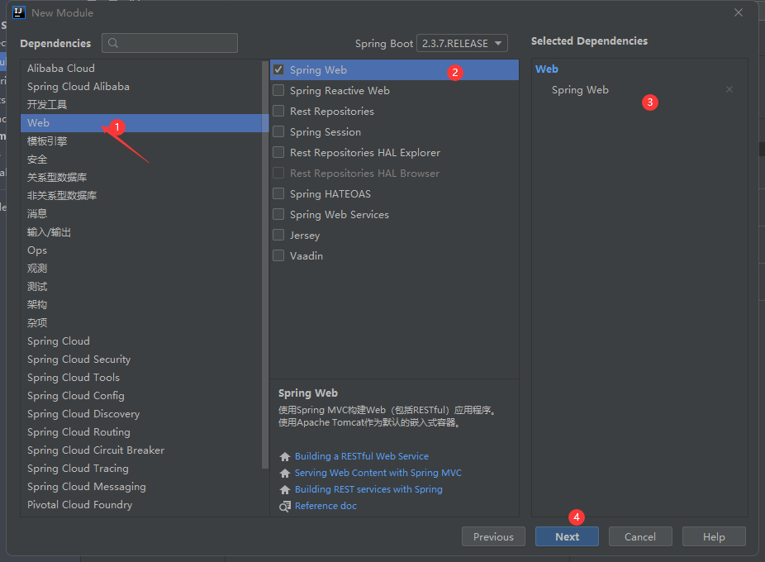Viewport: 765px width, 562px height.
Task: Select the Web category
Action: 141,123
